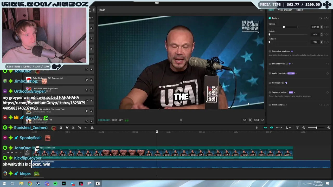The height and width of the screenshot is (187, 333).
Task: Select the mp4 video clip on timeline
Action: click(162, 152)
